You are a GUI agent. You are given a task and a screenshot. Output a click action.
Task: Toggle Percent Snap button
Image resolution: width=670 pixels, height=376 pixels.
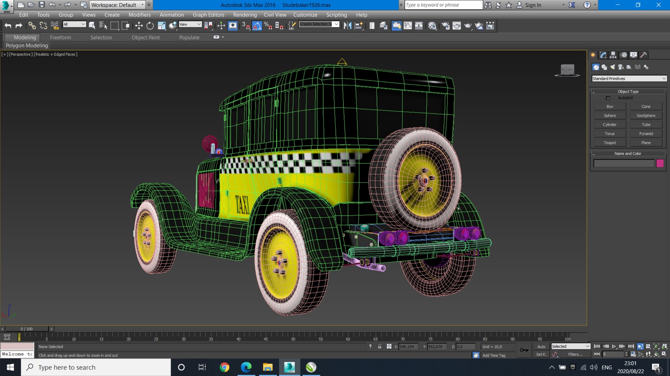[268, 26]
